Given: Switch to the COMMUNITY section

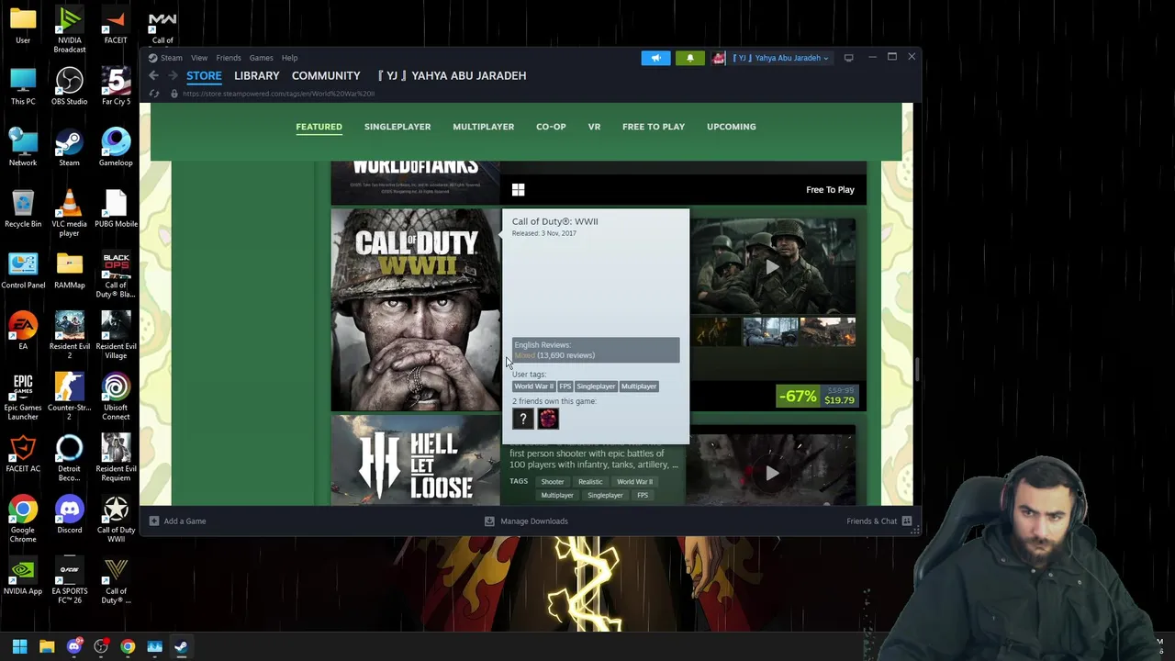Looking at the screenshot, I should [326, 76].
